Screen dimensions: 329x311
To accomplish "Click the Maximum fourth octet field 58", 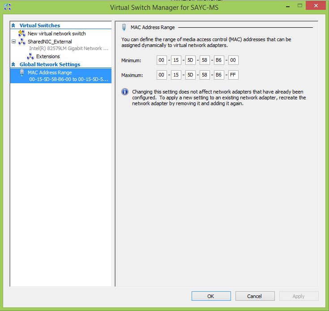I will click(205, 75).
